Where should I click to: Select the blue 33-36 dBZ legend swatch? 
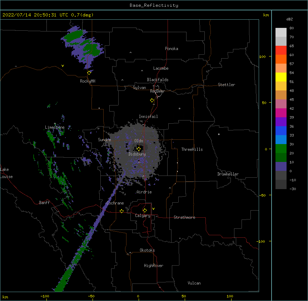click(x=281, y=131)
